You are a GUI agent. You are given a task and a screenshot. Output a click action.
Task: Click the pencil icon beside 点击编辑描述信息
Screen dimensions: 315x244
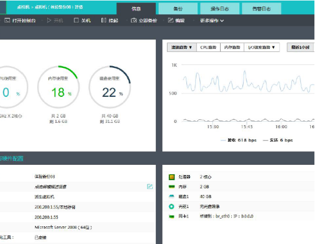pos(150,187)
